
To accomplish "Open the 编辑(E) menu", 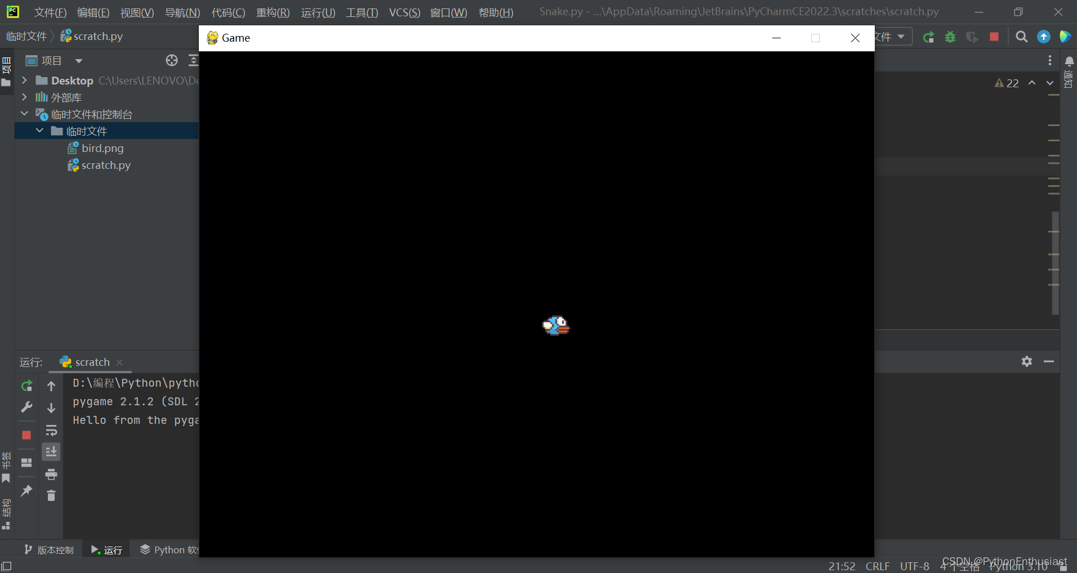I will pos(93,12).
